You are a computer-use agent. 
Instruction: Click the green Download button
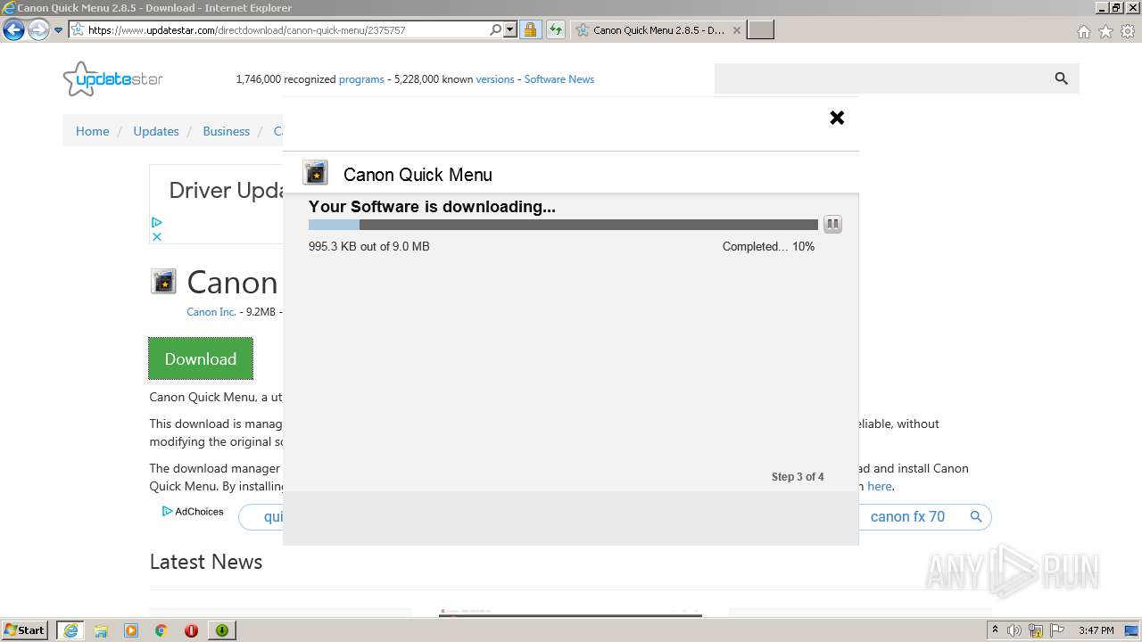pyautogui.click(x=201, y=358)
